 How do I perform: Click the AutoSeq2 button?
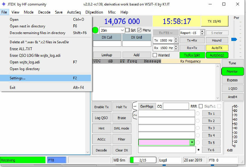click(x=217, y=55)
